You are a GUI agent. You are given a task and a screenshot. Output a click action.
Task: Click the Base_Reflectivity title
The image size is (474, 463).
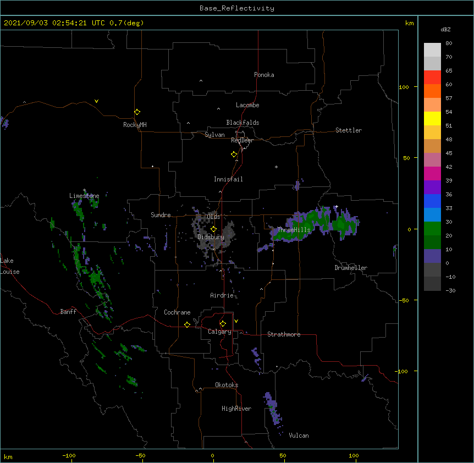point(237,8)
